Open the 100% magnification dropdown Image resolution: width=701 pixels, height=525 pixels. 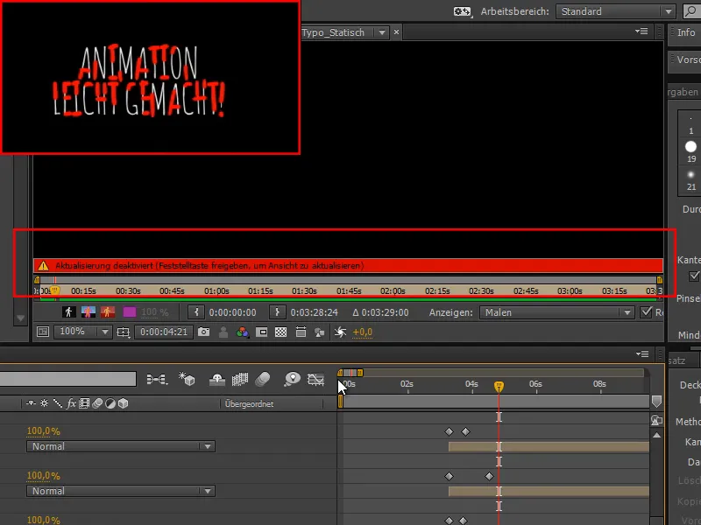tap(82, 332)
